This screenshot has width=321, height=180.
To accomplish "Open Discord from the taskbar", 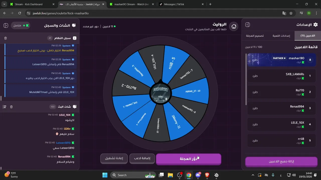I will (198, 175).
